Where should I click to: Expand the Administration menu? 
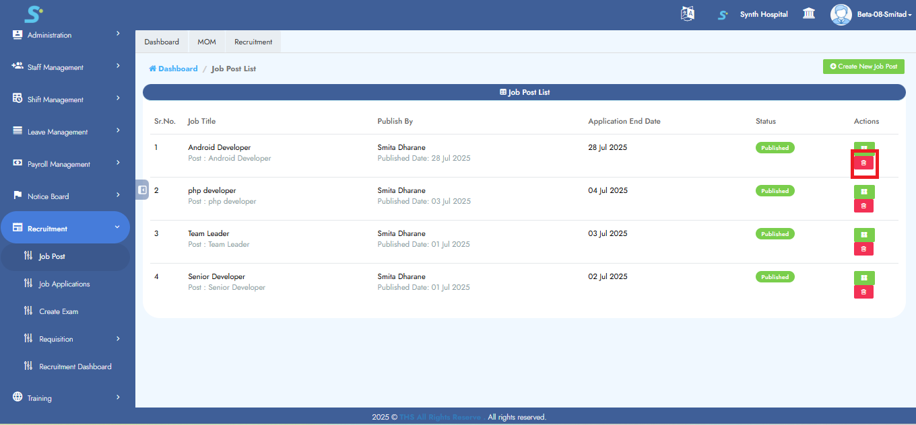tap(65, 35)
